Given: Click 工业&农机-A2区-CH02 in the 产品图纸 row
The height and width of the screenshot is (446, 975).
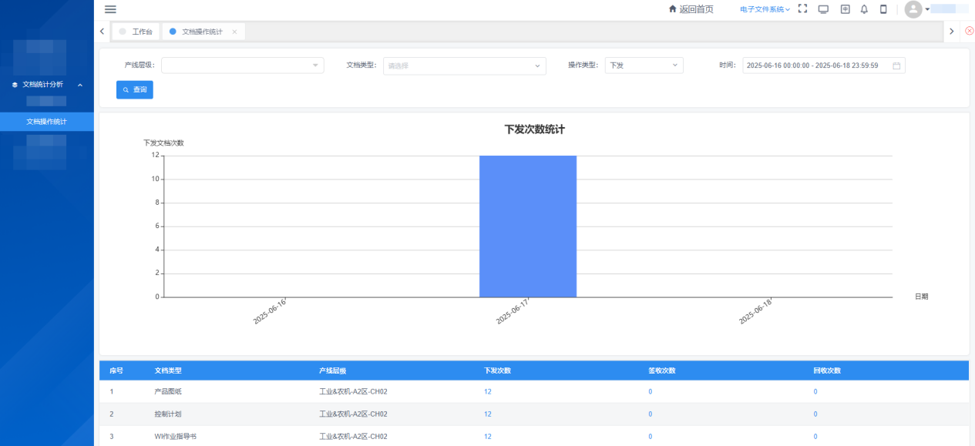Looking at the screenshot, I should [353, 391].
